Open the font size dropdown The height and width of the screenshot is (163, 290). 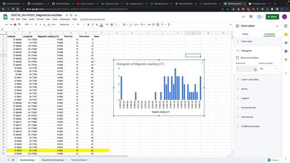(x=81, y=24)
